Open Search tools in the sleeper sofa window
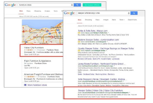Viewport: 153px width, 103px height. click(x=132, y=20)
